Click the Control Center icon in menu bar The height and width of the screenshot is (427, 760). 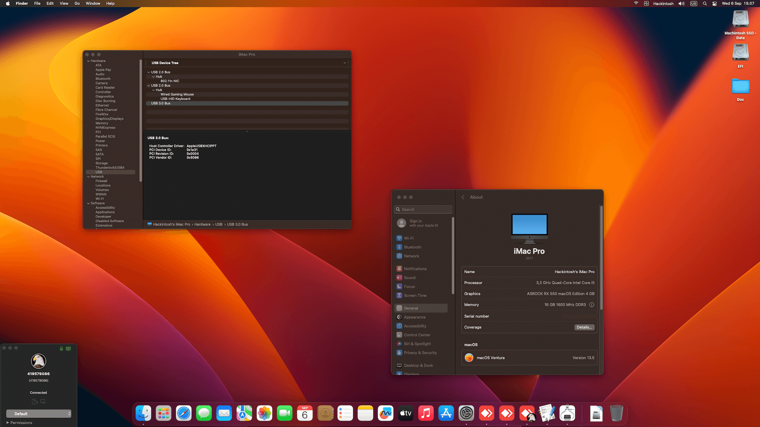pyautogui.click(x=714, y=4)
